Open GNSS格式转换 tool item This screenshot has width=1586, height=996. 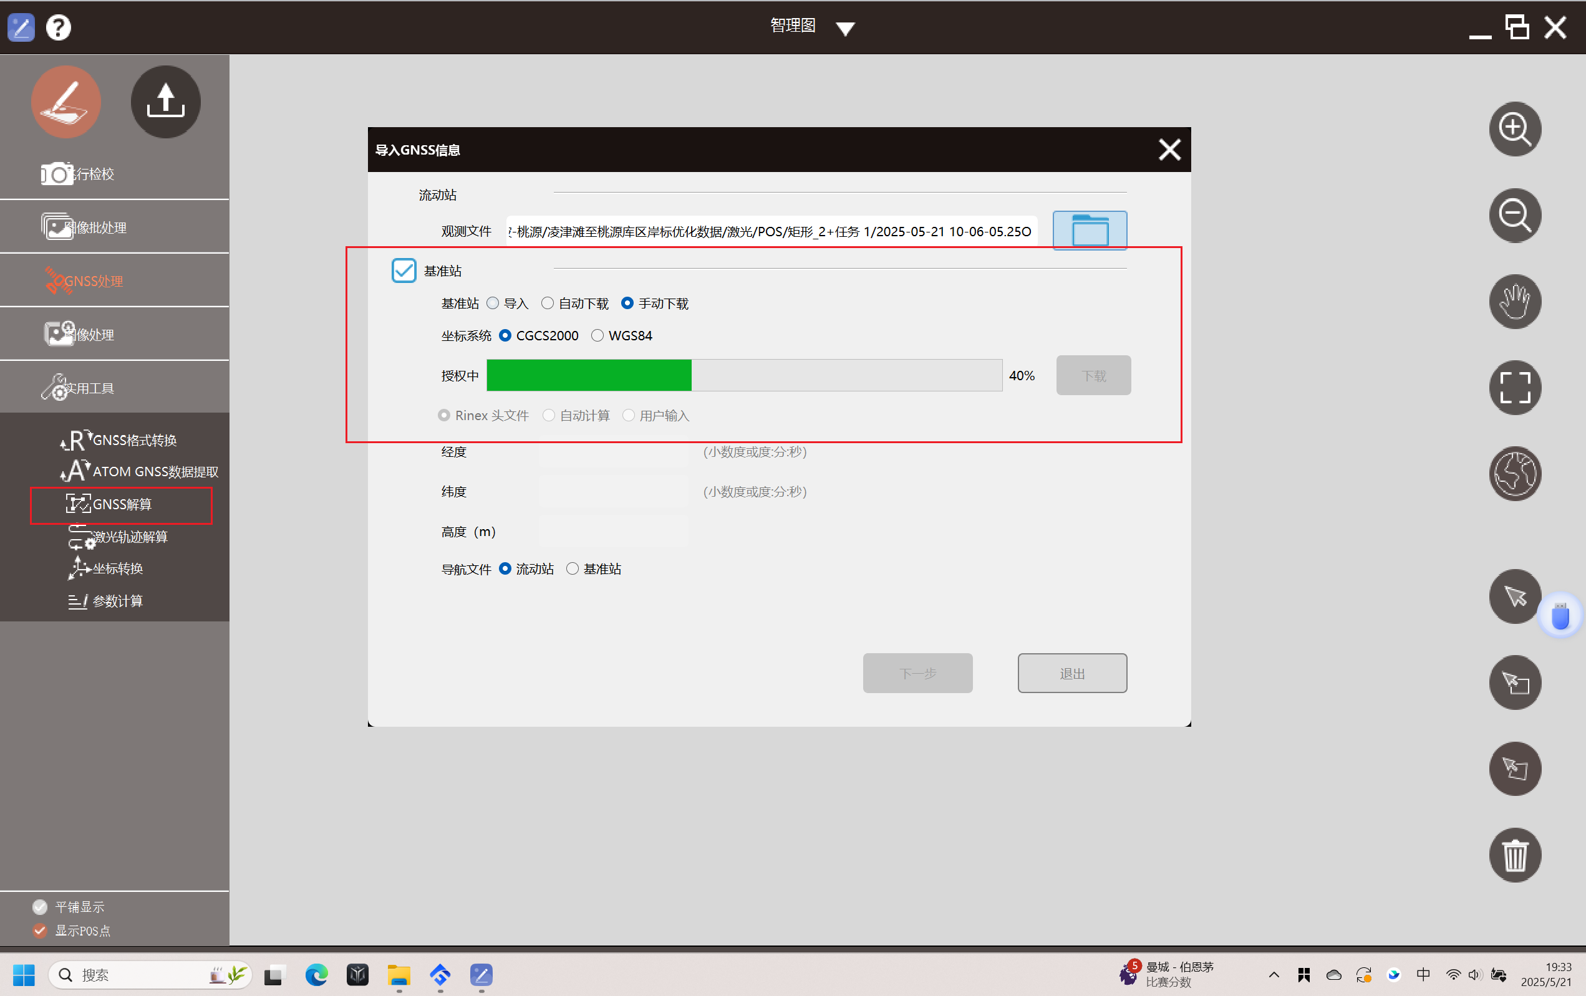[133, 440]
